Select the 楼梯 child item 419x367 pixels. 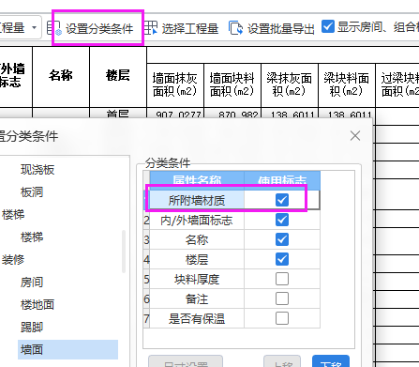32,237
